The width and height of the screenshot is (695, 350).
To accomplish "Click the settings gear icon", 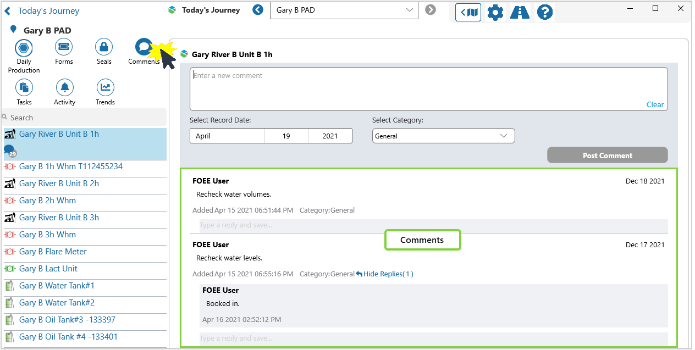I will [x=495, y=12].
